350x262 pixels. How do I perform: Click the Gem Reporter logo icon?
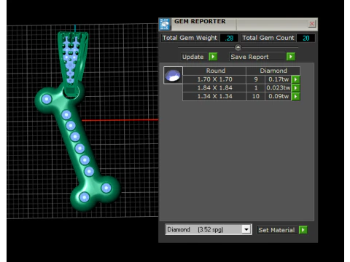click(x=165, y=24)
